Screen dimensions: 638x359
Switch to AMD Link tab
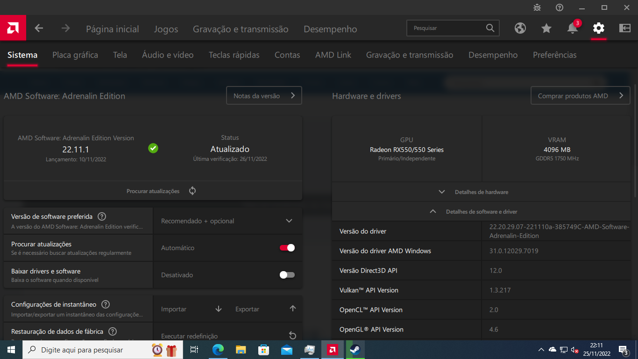[x=333, y=55]
